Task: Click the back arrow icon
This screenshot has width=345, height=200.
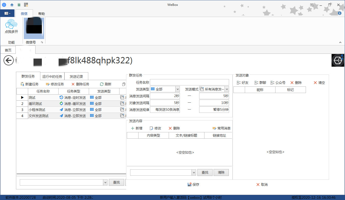Action: point(9,60)
